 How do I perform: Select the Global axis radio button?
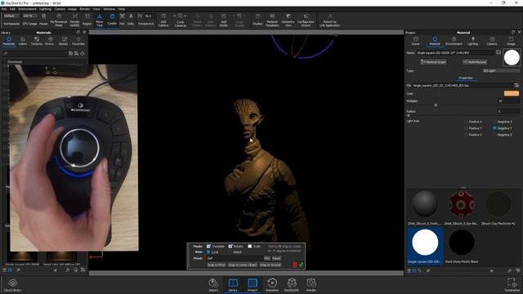tap(230, 252)
